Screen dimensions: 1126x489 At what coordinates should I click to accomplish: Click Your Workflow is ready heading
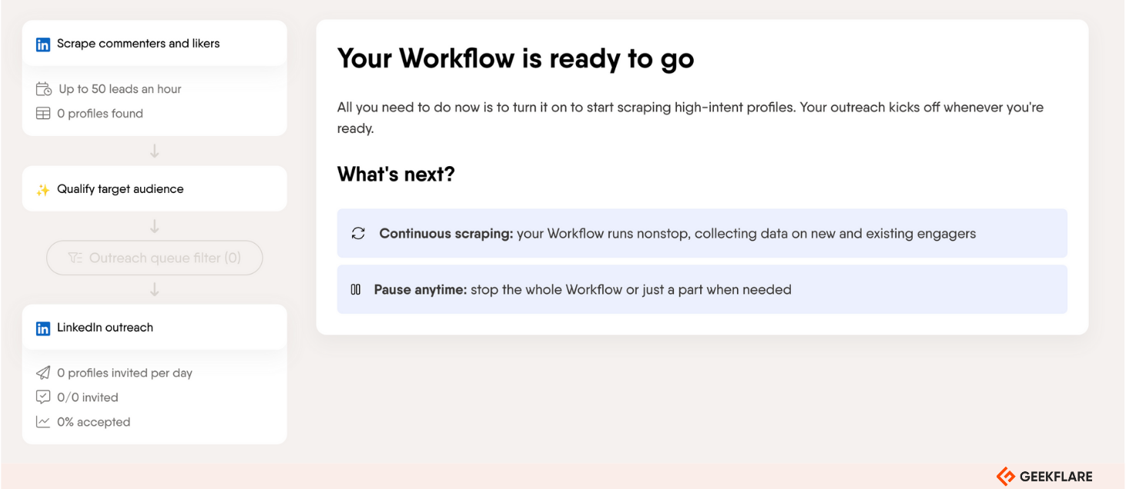[516, 59]
